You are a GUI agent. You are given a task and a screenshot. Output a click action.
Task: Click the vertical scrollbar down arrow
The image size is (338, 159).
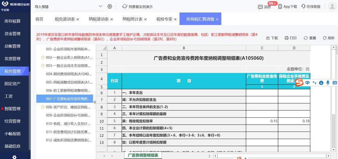pos(333,149)
